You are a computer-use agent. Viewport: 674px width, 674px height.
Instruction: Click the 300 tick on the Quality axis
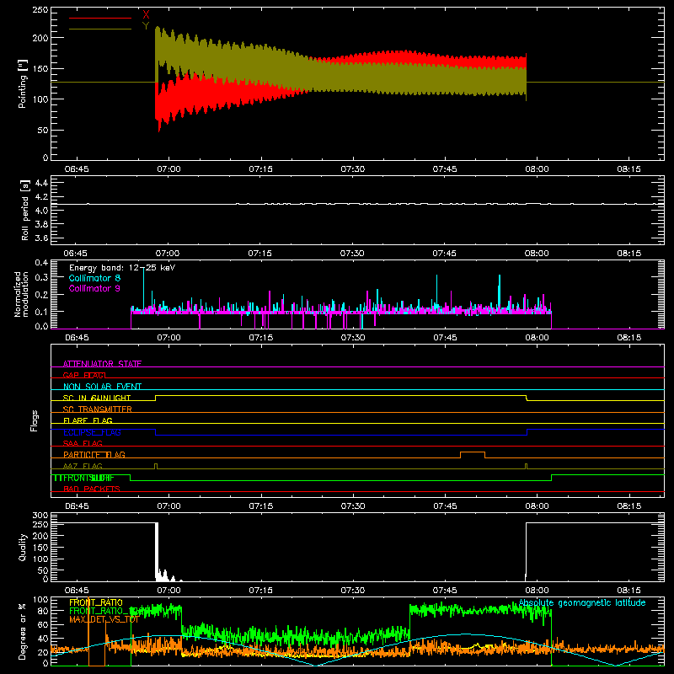coord(40,516)
